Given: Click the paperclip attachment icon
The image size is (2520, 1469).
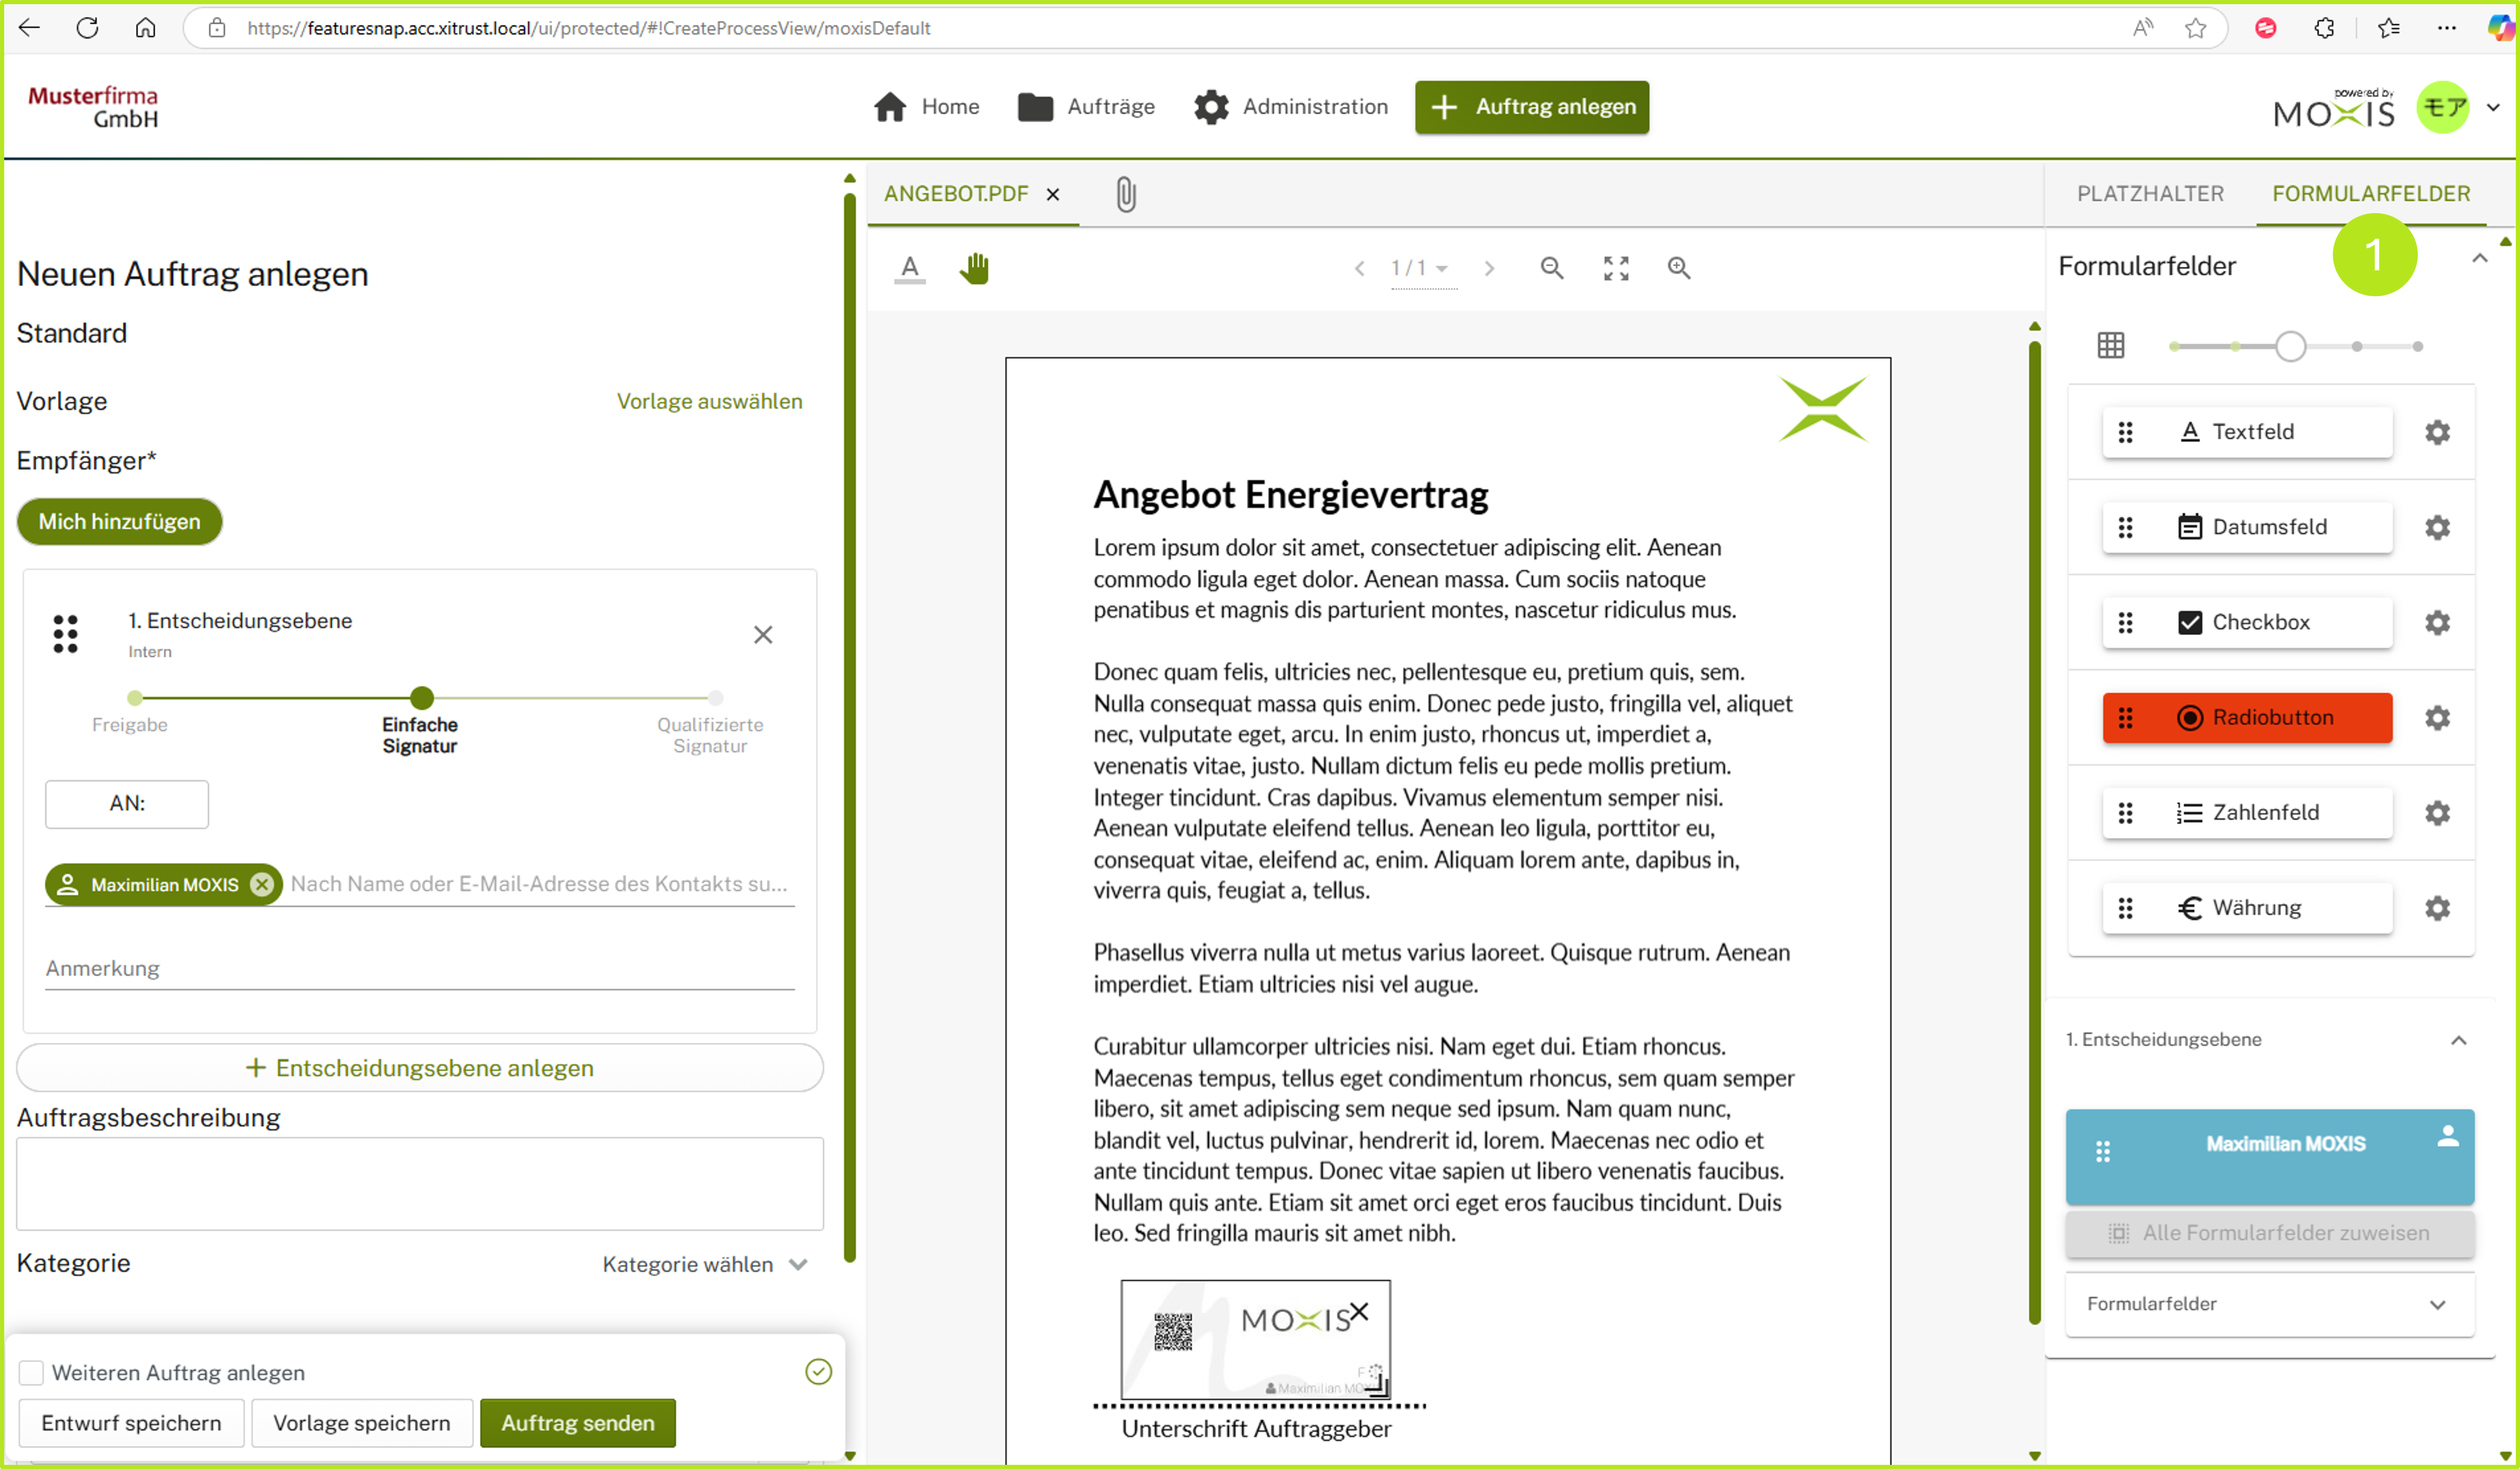Looking at the screenshot, I should pos(1126,194).
